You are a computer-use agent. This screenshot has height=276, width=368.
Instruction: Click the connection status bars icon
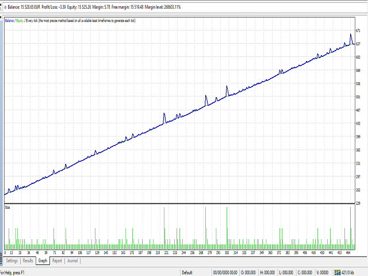point(338,273)
